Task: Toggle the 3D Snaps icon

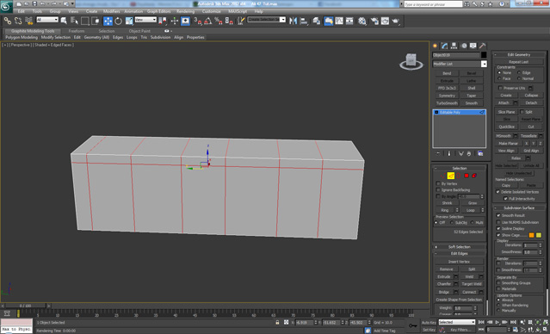Action: click(x=197, y=21)
